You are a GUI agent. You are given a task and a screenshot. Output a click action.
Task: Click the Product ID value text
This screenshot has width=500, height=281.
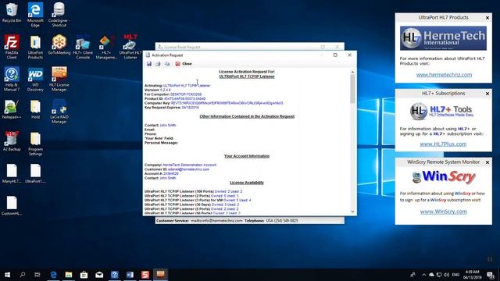click(x=184, y=99)
